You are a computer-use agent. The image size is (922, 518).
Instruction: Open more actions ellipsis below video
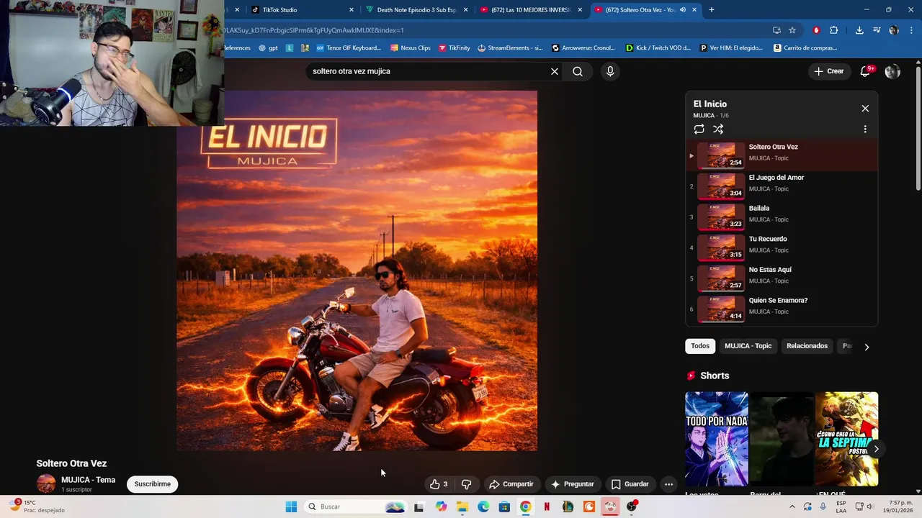pyautogui.click(x=668, y=484)
